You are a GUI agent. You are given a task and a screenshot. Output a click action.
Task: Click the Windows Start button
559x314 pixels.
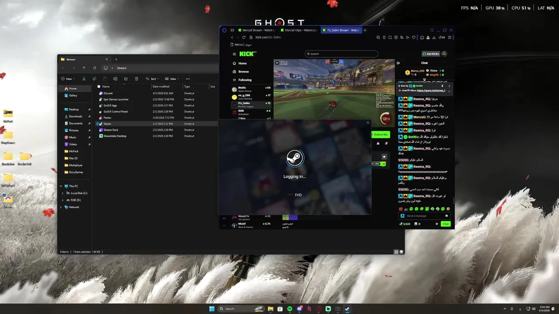pyautogui.click(x=212, y=309)
